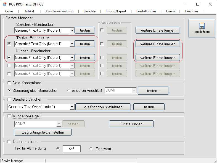Click testen... button for Geld-Kassenlade
This screenshot has width=217, height=163.
tap(153, 91)
